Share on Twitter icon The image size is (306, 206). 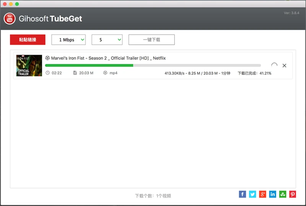click(252, 194)
